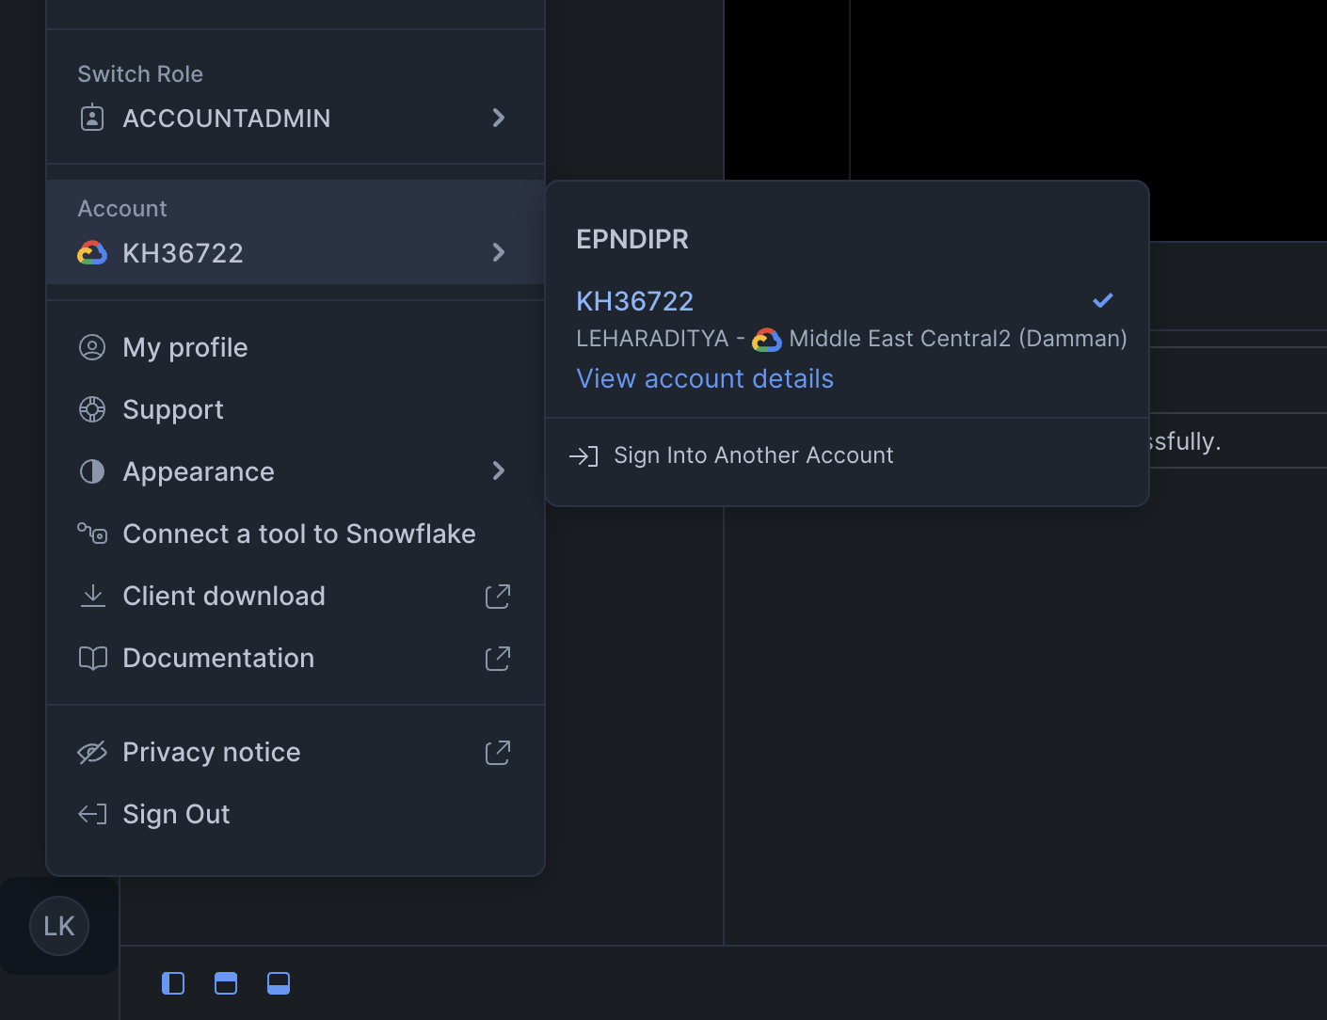Screen dimensions: 1327x1020
Task: Click the Support lifebuoy icon
Action: click(92, 409)
